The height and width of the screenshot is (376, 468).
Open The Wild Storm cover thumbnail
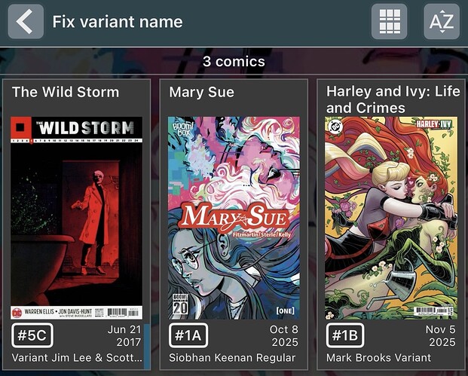[76, 218]
